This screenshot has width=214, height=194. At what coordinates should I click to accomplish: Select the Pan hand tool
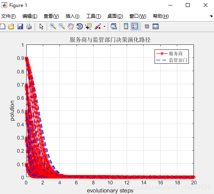pyautogui.click(x=71, y=26)
